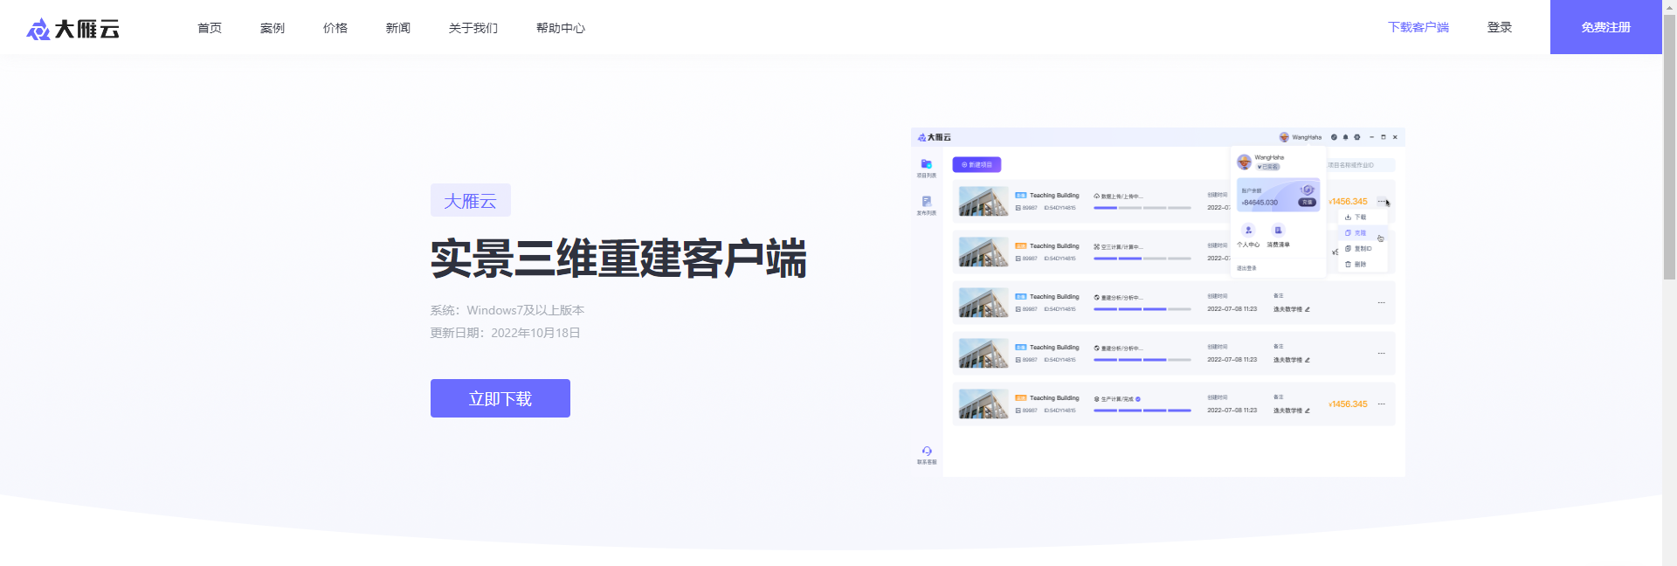Viewport: 1677px width, 566px height.
Task: Click the round icon left of the bell
Action: click(1334, 137)
